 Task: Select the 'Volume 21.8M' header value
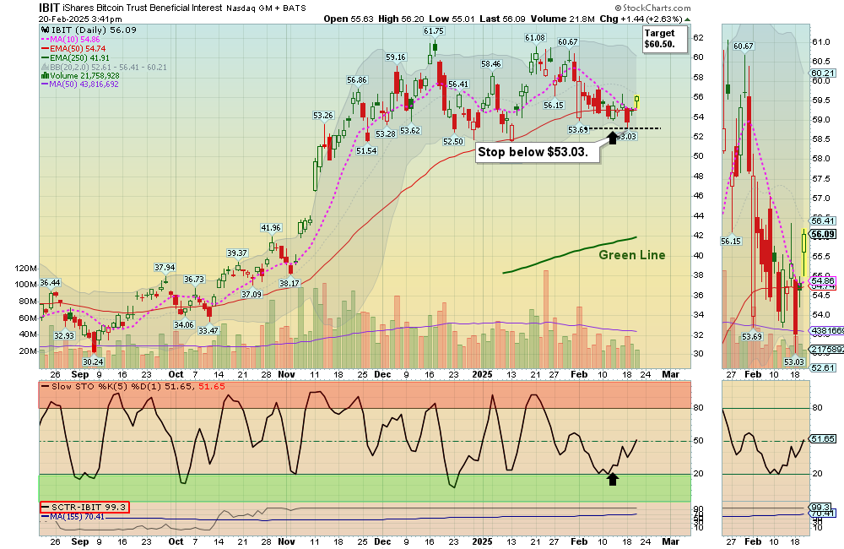(562, 19)
